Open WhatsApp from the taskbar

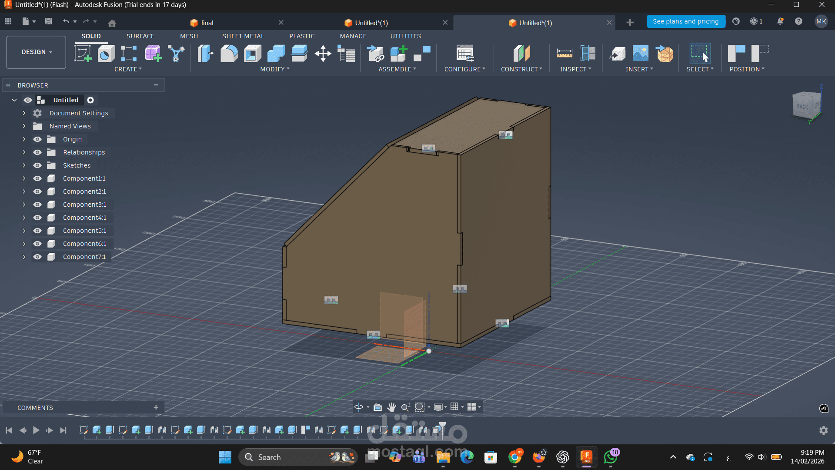(610, 457)
